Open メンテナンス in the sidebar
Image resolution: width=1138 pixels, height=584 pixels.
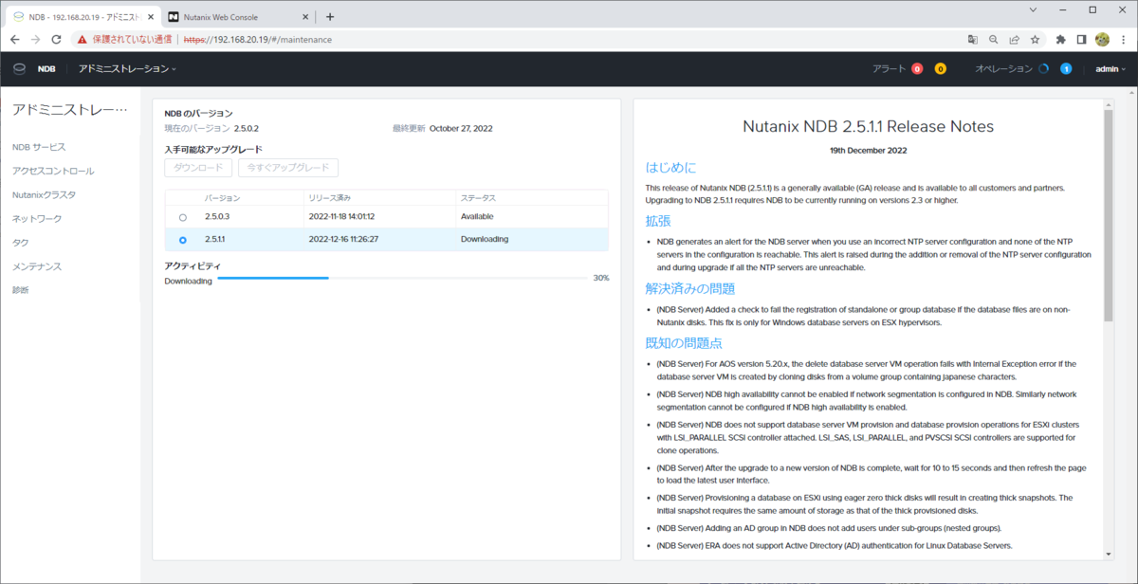coord(37,266)
